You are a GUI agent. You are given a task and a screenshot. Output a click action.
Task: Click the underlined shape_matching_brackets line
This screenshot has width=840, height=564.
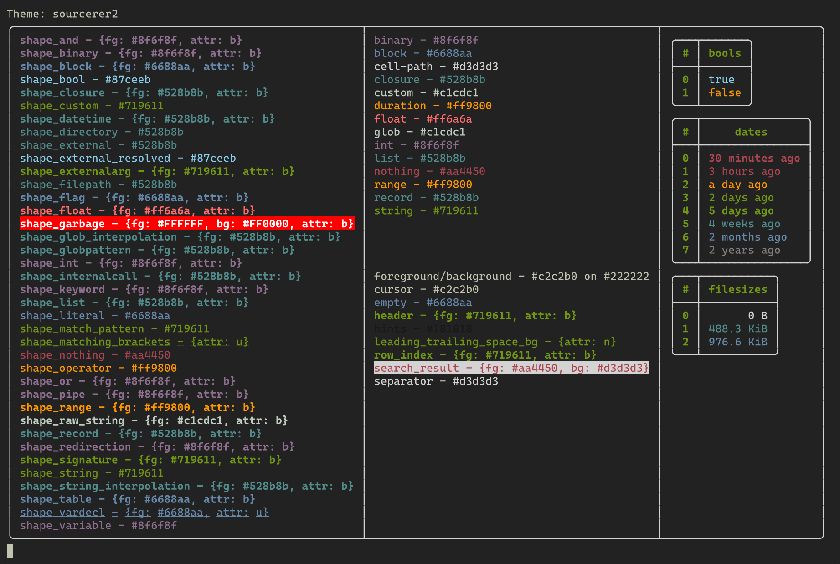coord(134,342)
